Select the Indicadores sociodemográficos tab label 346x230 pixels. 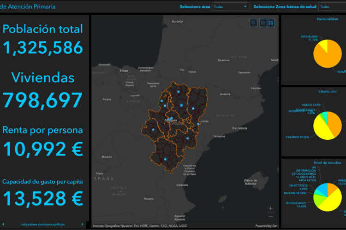(42, 224)
